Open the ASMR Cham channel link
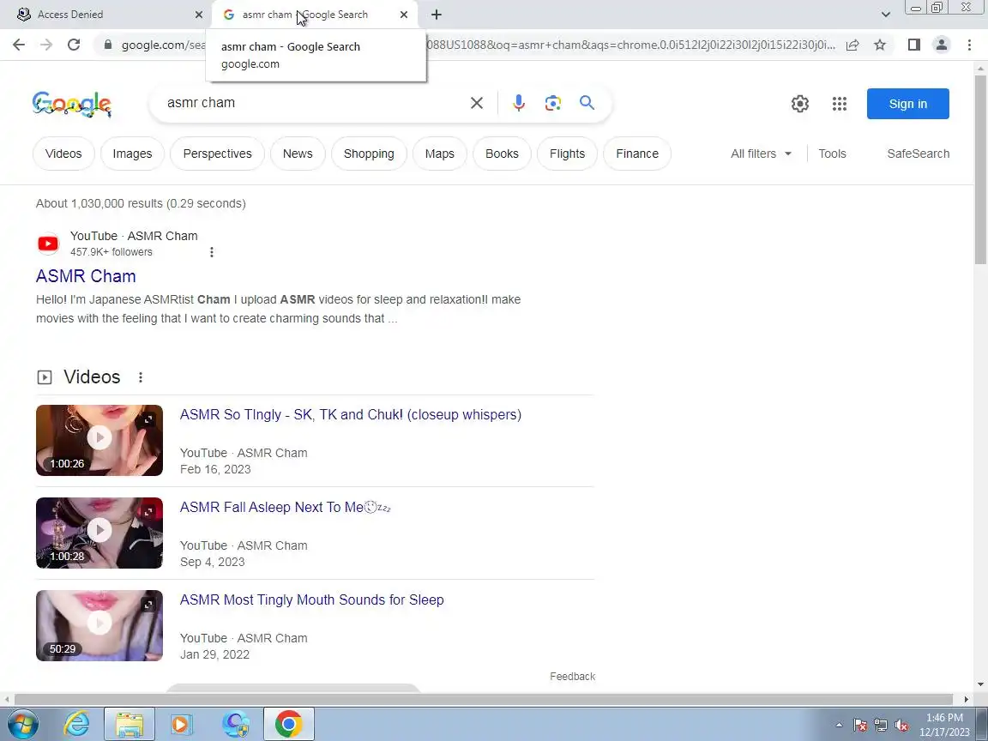 (86, 276)
